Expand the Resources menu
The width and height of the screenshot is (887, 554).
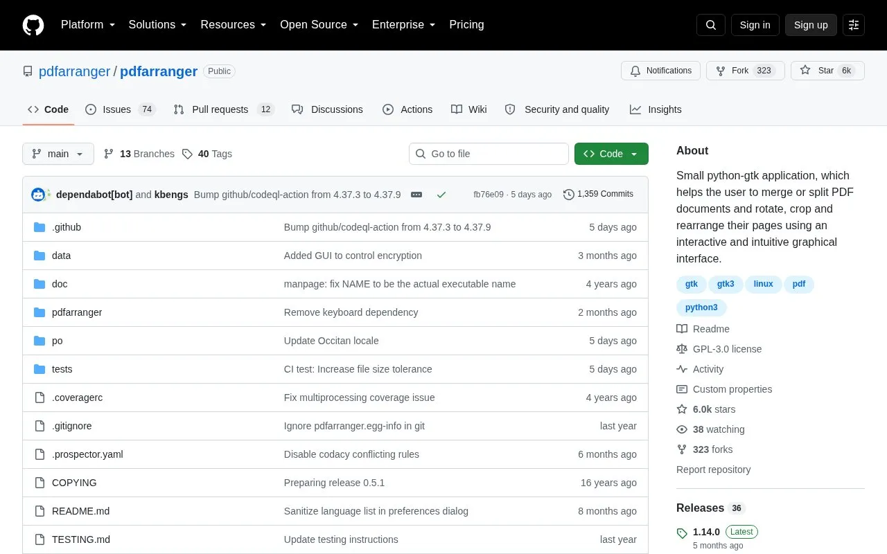pyautogui.click(x=234, y=25)
